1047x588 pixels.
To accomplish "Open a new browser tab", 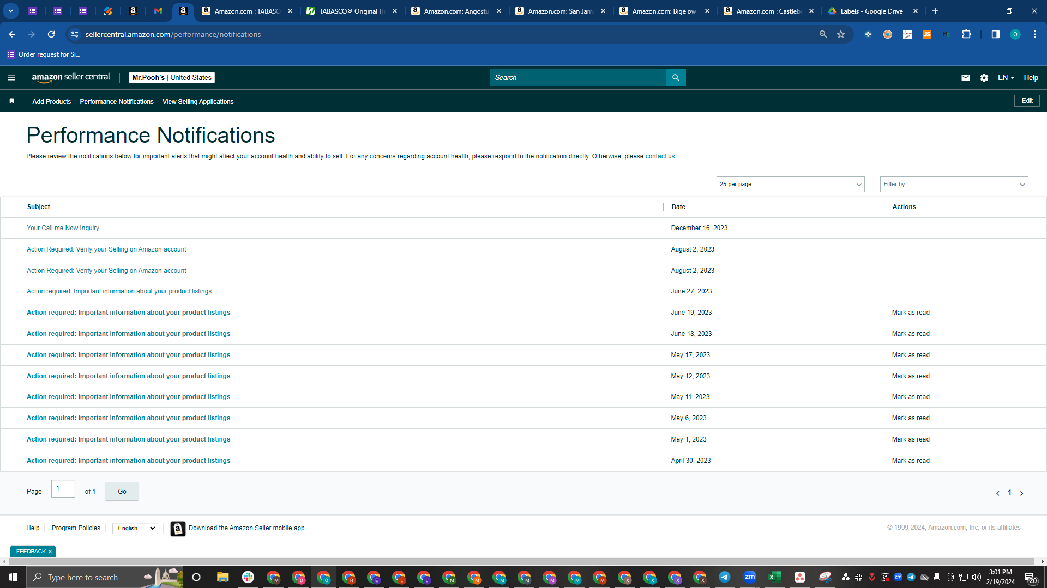I will click(x=935, y=11).
